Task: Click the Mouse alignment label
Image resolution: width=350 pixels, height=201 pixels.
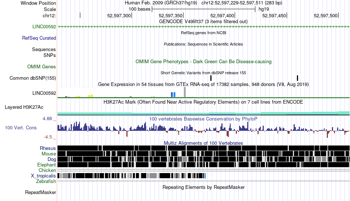Action: coord(49,154)
